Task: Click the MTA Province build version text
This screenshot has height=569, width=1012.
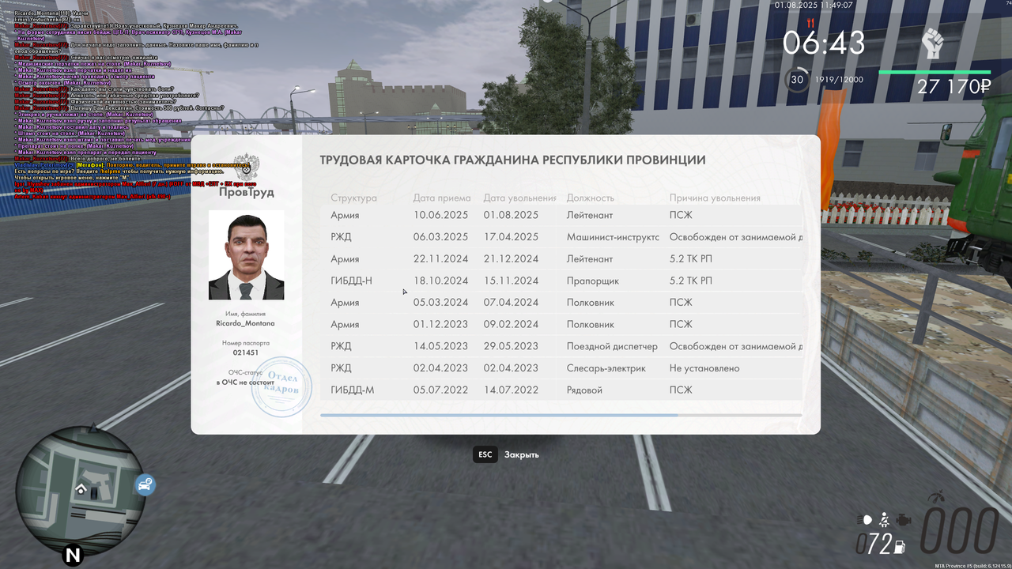Action: [x=972, y=566]
